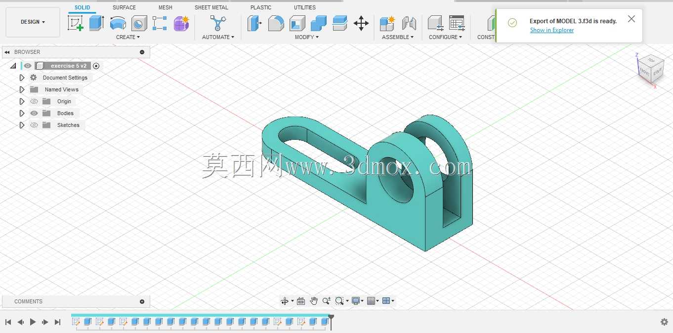Expand the Origin folder
Image resolution: width=673 pixels, height=333 pixels.
point(22,101)
